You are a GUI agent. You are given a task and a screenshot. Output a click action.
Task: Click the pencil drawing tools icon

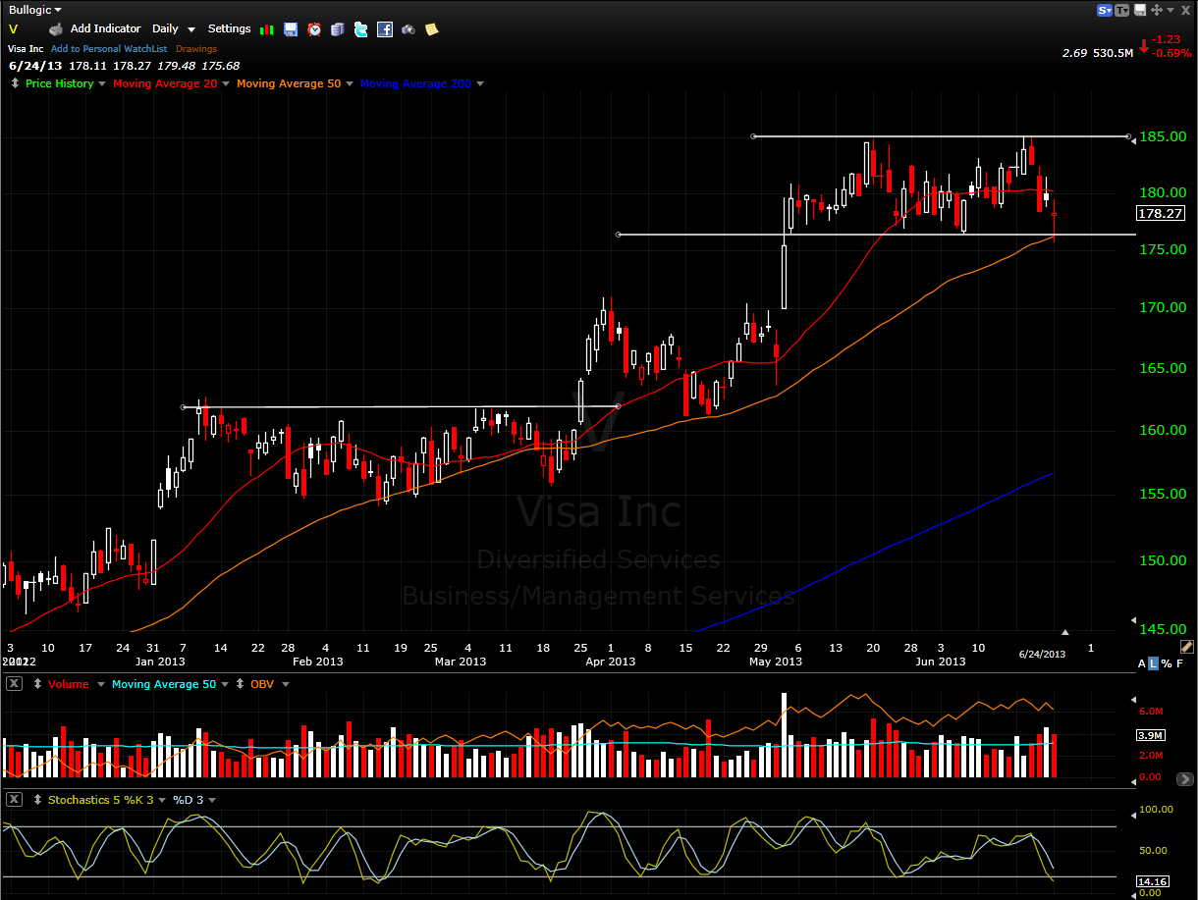click(x=1186, y=647)
